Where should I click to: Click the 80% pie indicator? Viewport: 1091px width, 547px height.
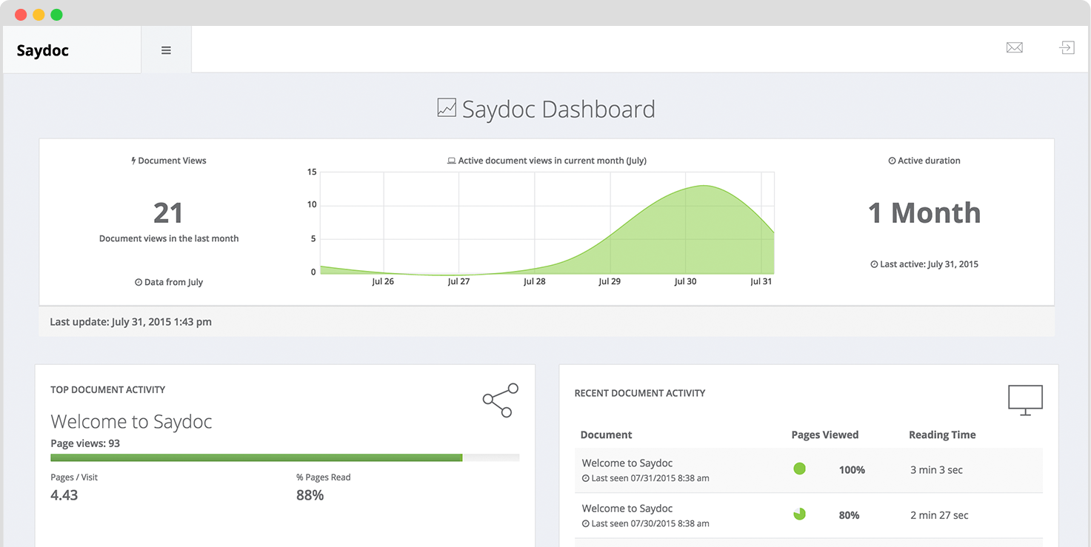click(x=799, y=514)
